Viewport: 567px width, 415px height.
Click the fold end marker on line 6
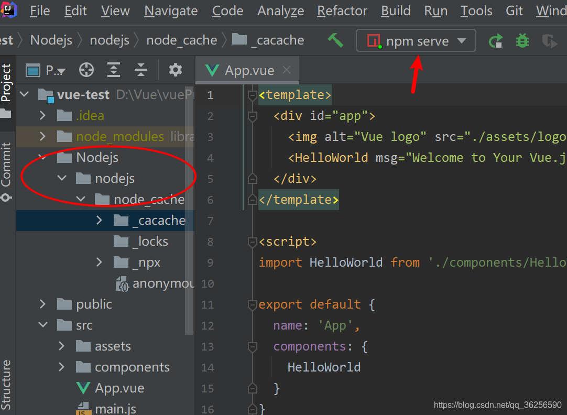click(253, 200)
